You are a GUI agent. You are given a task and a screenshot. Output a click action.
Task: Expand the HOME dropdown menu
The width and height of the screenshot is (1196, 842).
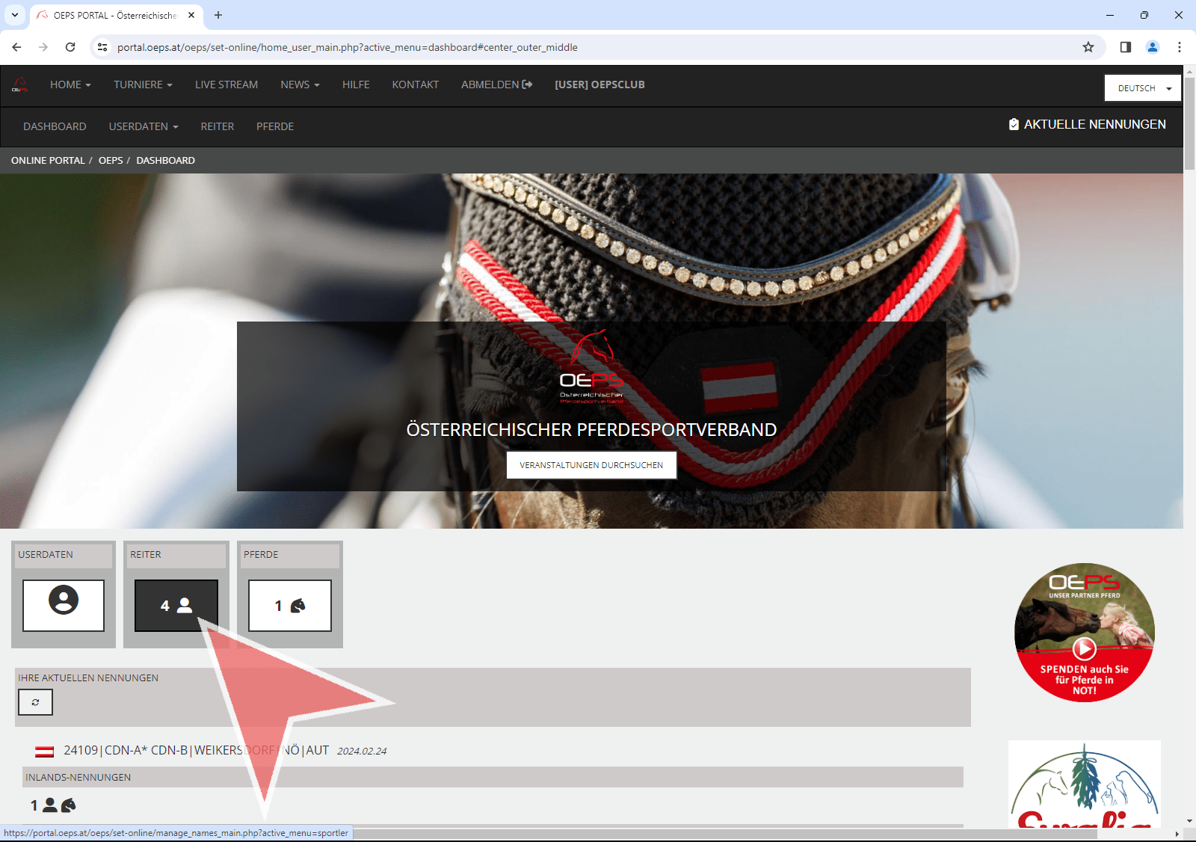click(x=70, y=84)
